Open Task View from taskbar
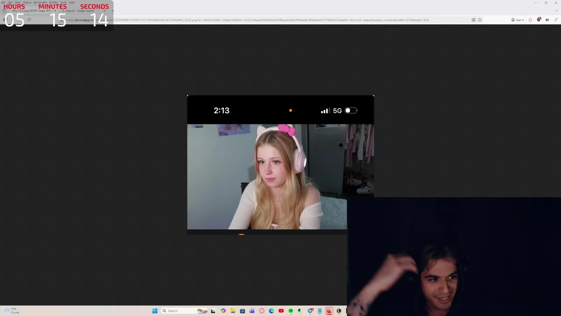Screen dimensions: 561x316 point(213,311)
